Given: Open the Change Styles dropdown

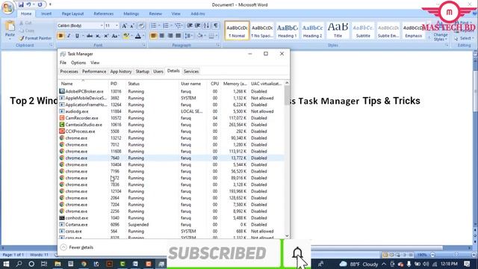Looking at the screenshot, I should click(441, 37).
